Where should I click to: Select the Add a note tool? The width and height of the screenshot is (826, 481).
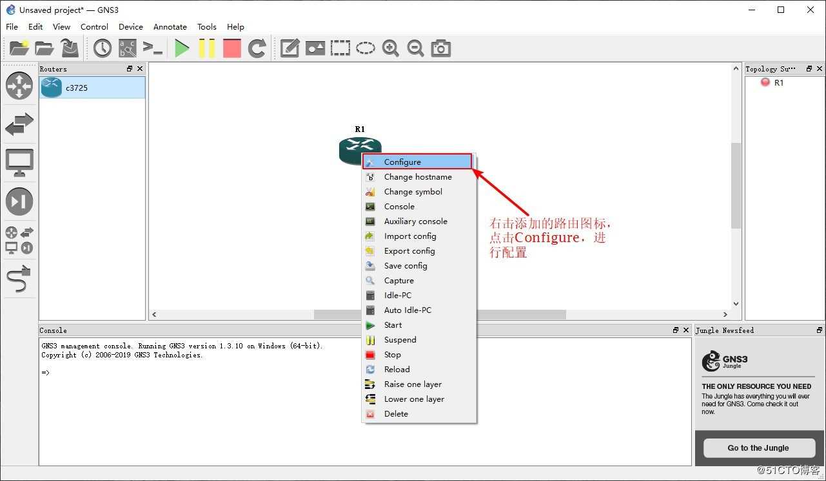(290, 48)
